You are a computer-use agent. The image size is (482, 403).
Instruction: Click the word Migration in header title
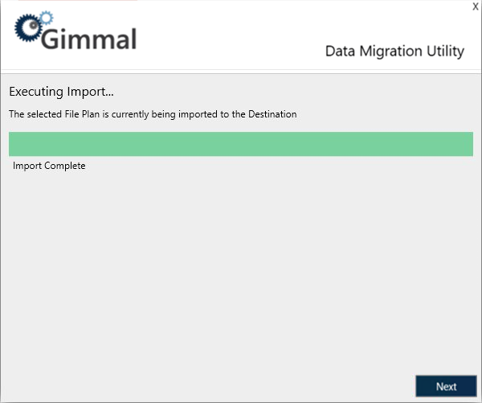click(394, 51)
